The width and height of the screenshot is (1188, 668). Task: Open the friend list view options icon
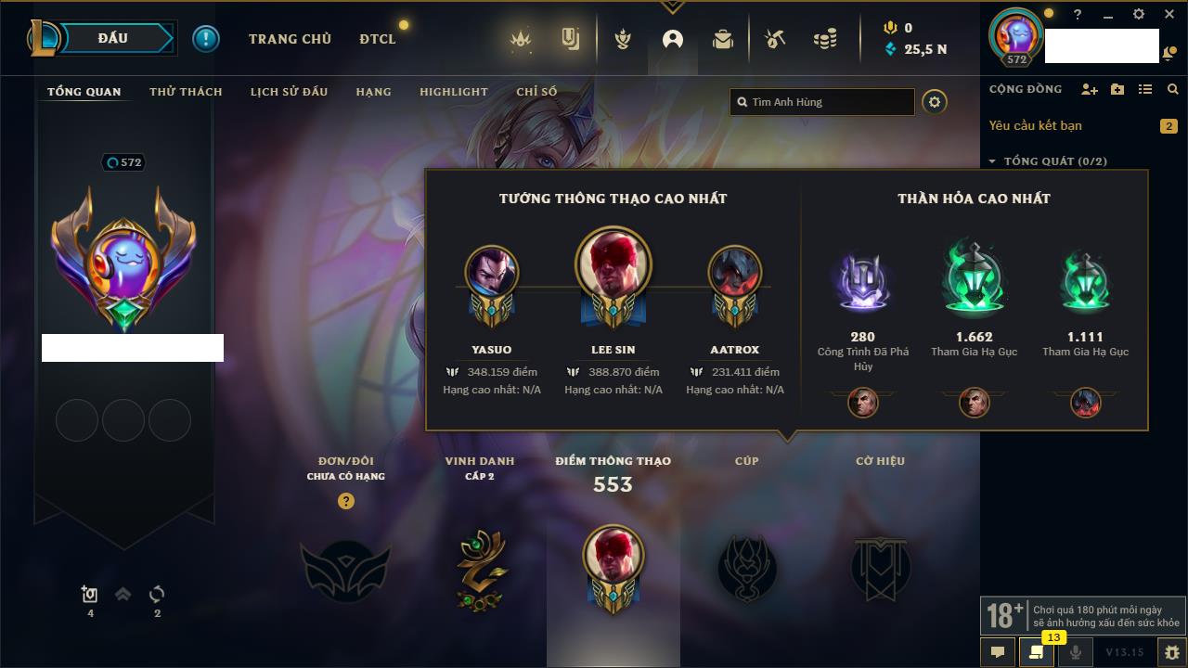(x=1145, y=89)
